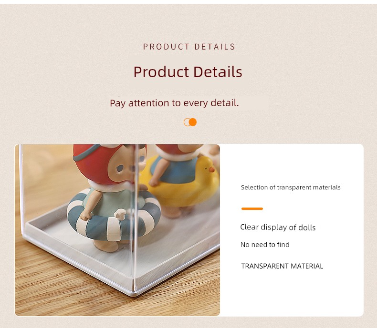Select the large 'Product Details' heading
The image size is (377, 328).
click(188, 72)
